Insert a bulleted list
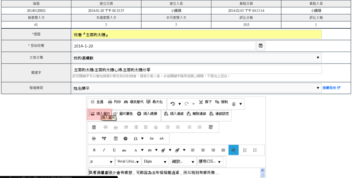353x178 pixels. tap(255, 150)
